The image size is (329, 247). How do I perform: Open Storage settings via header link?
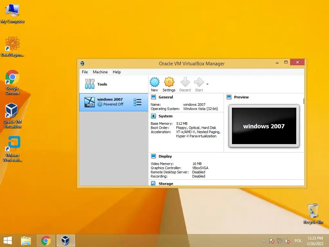[166, 183]
